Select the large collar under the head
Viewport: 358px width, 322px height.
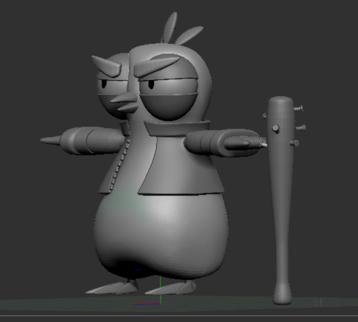(177, 128)
